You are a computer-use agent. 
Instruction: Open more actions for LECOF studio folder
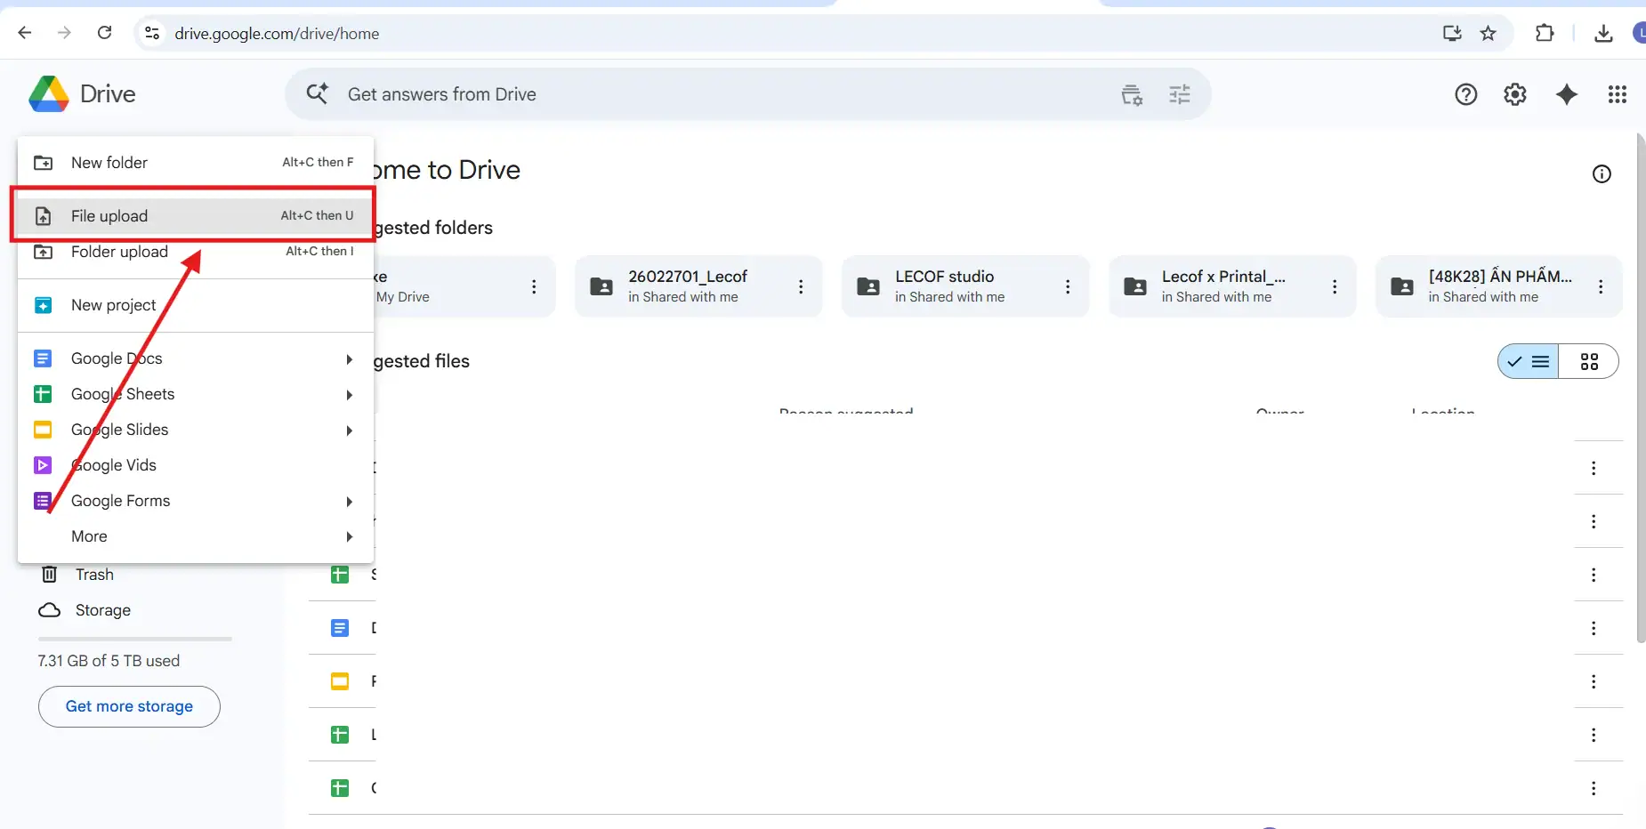1068,286
